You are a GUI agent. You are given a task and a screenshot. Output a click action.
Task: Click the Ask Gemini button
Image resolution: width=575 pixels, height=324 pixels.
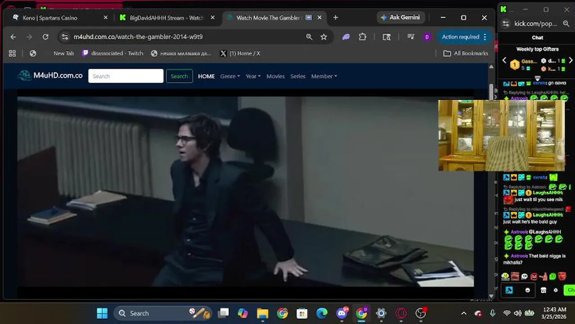pyautogui.click(x=400, y=18)
